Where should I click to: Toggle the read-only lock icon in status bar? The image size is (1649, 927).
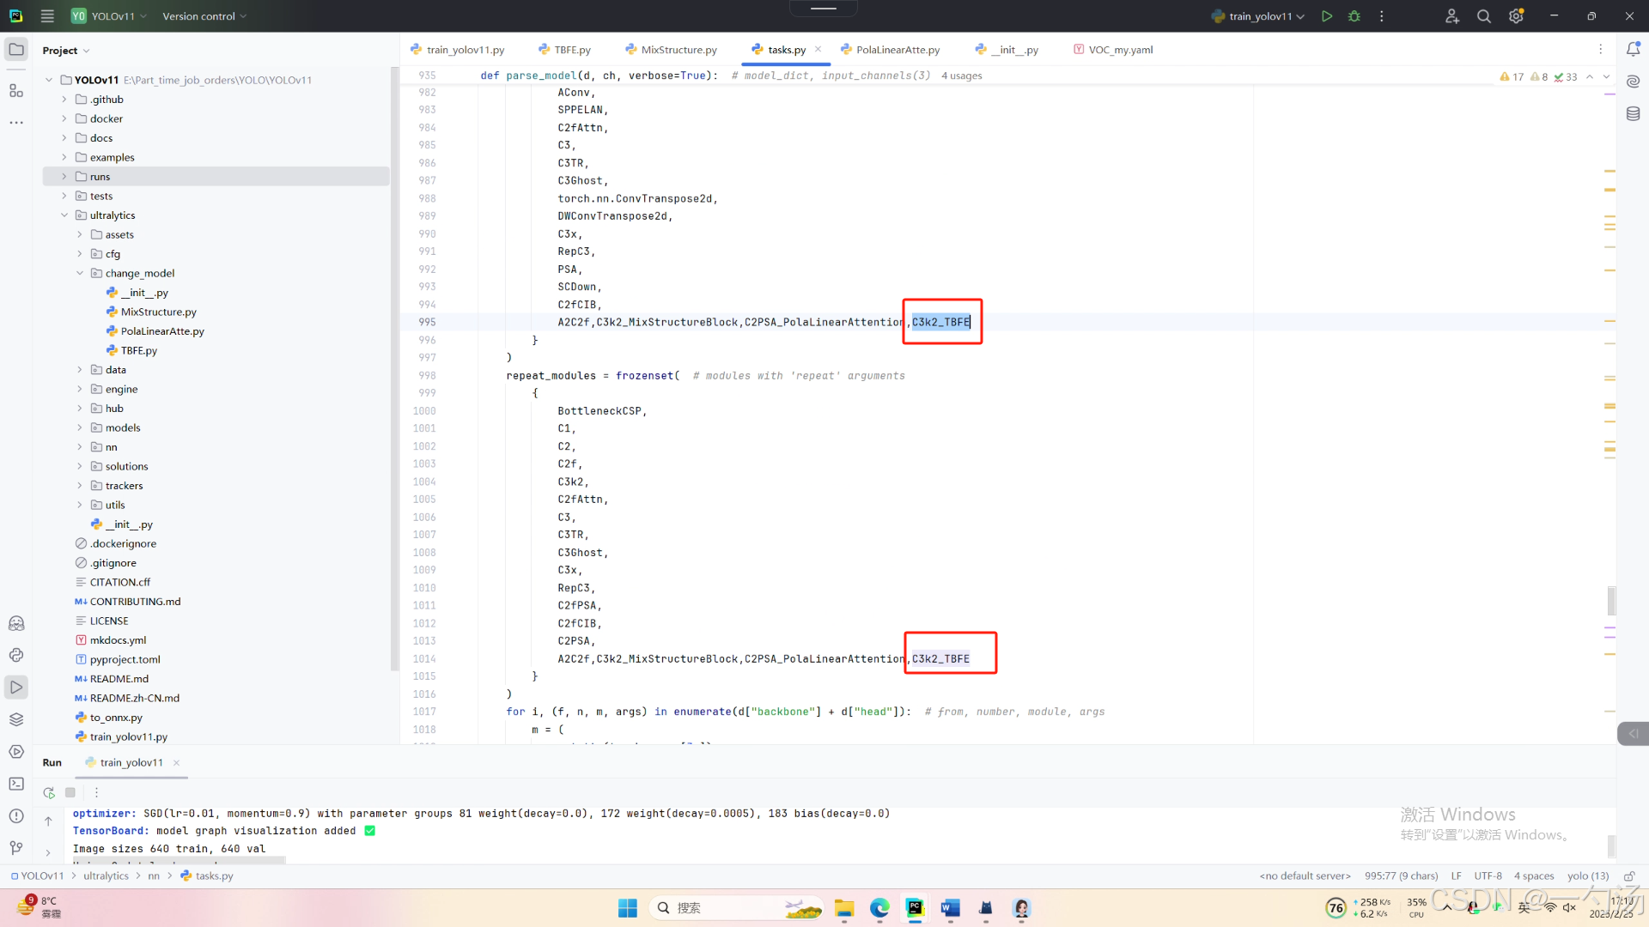[1628, 875]
